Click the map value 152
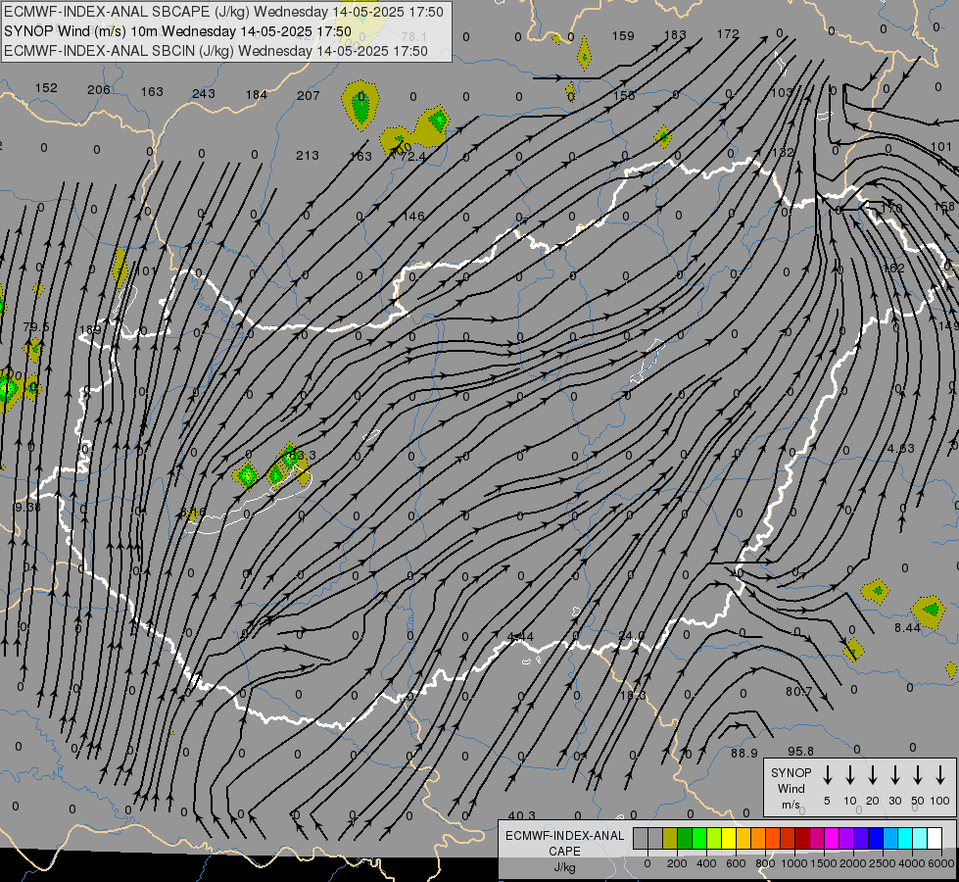This screenshot has height=882, width=959. (x=46, y=88)
